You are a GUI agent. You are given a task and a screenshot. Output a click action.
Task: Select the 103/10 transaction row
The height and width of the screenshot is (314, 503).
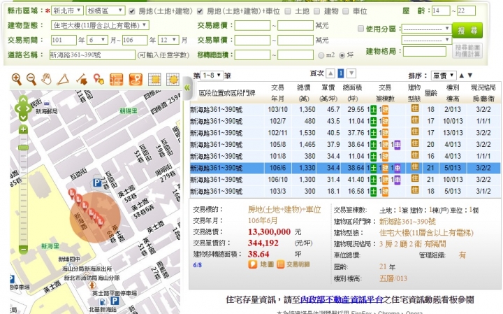pyautogui.click(x=345, y=110)
